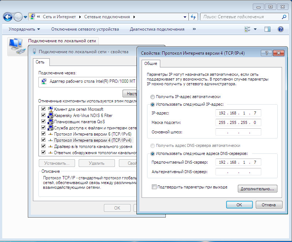Select Использовать следующие адреса DNS-серверов radio
292x242 pixels.
pyautogui.click(x=153, y=154)
